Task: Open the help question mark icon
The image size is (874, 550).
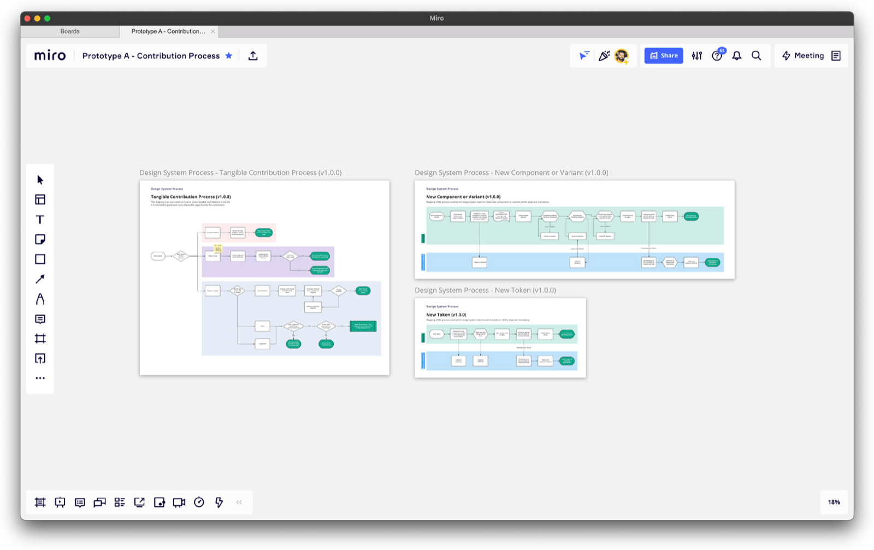Action: (x=717, y=56)
